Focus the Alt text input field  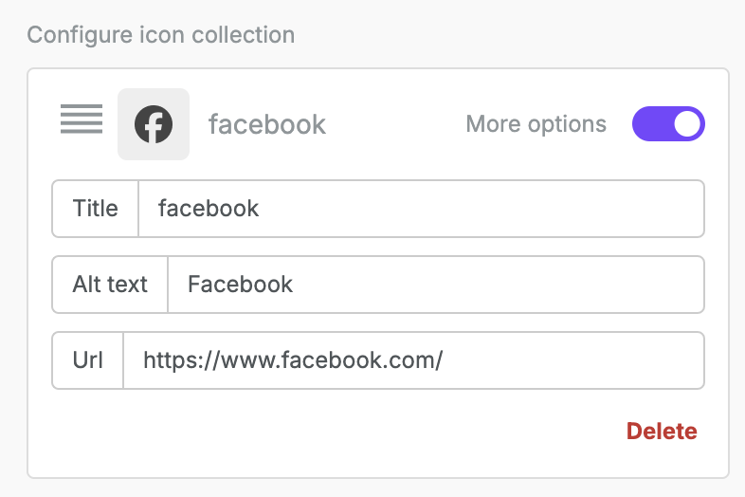tap(436, 285)
